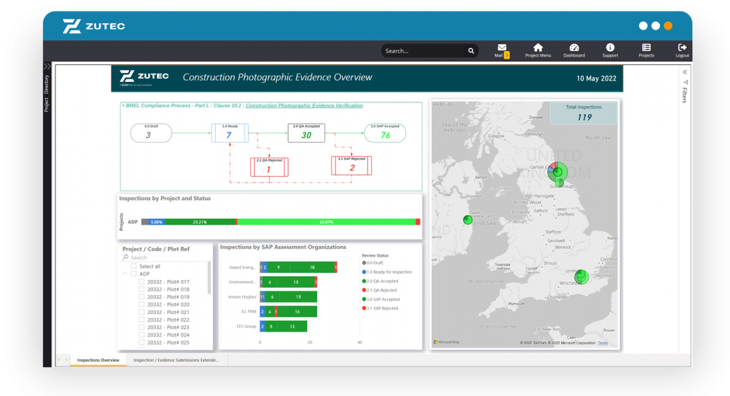Go to Project Menu home icon
Screen dimensions: 730x396
pos(538,48)
